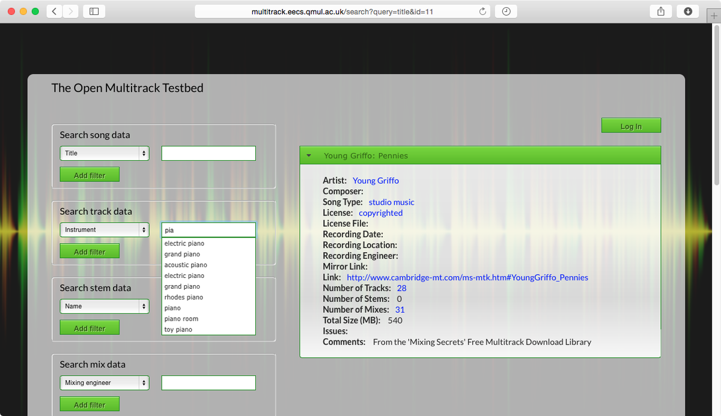Click the Safari address bar URL
This screenshot has width=721, height=416.
point(342,11)
